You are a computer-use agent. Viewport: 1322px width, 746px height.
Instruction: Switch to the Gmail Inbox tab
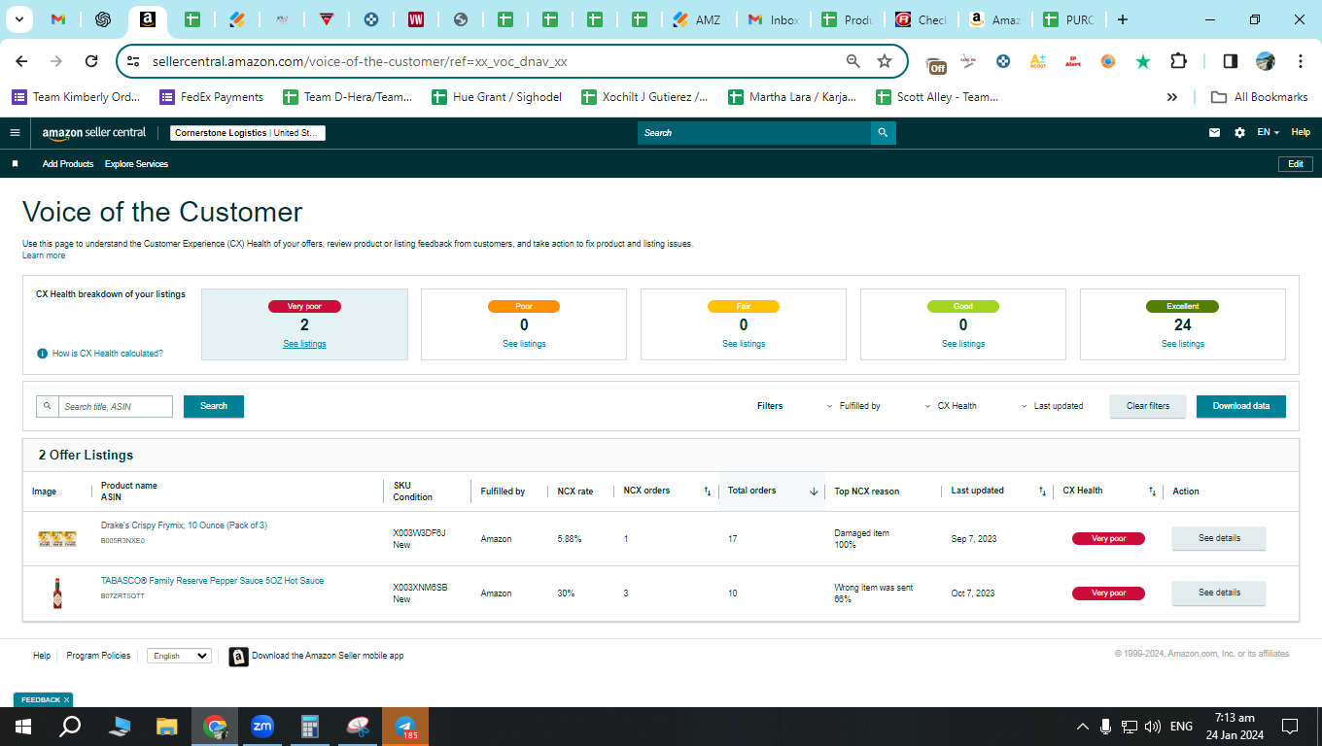coord(774,19)
